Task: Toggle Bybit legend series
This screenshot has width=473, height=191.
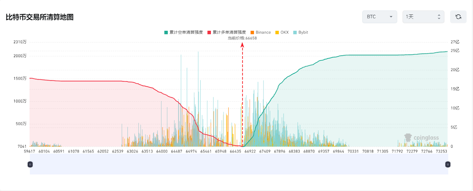Action: (x=301, y=32)
